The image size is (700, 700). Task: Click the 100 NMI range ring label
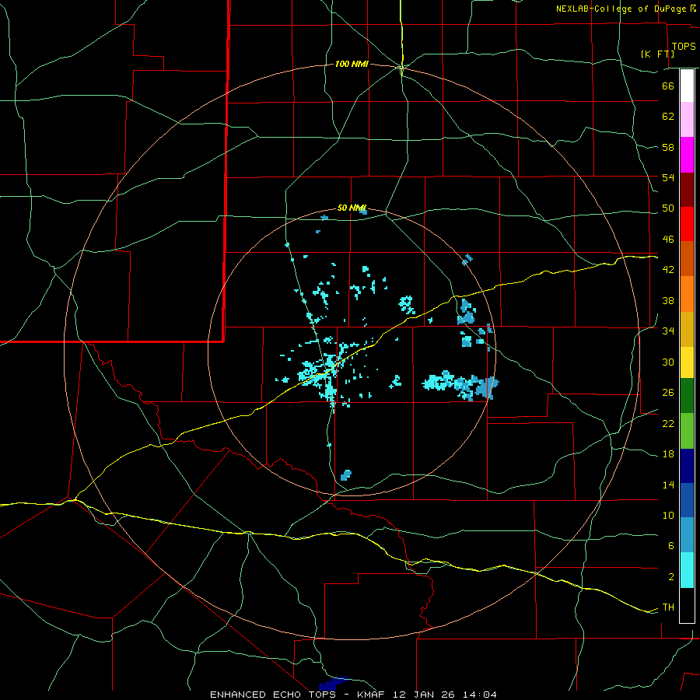point(352,64)
